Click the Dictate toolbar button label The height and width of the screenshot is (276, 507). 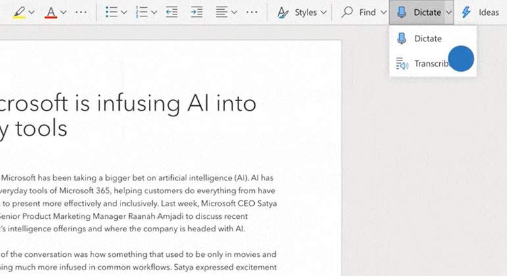(x=427, y=12)
